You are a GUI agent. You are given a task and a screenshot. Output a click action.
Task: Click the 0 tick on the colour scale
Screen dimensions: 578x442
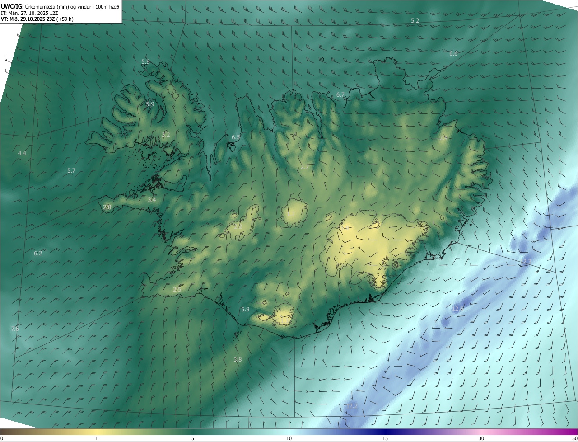click(2, 439)
